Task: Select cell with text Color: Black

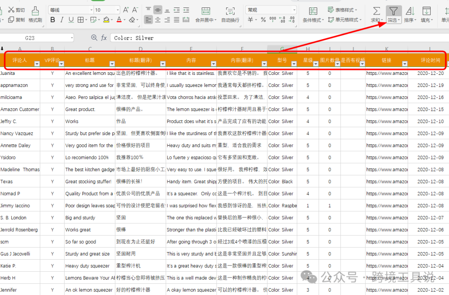Action: [282, 182]
